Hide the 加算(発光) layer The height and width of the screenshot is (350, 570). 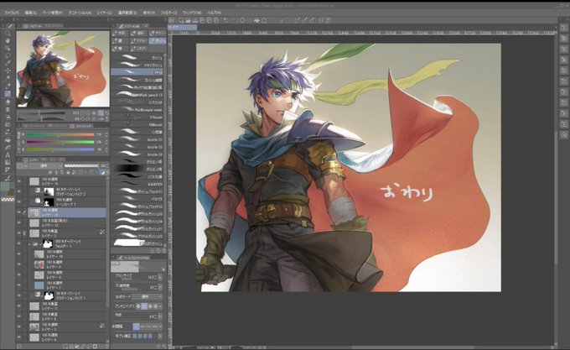19,222
